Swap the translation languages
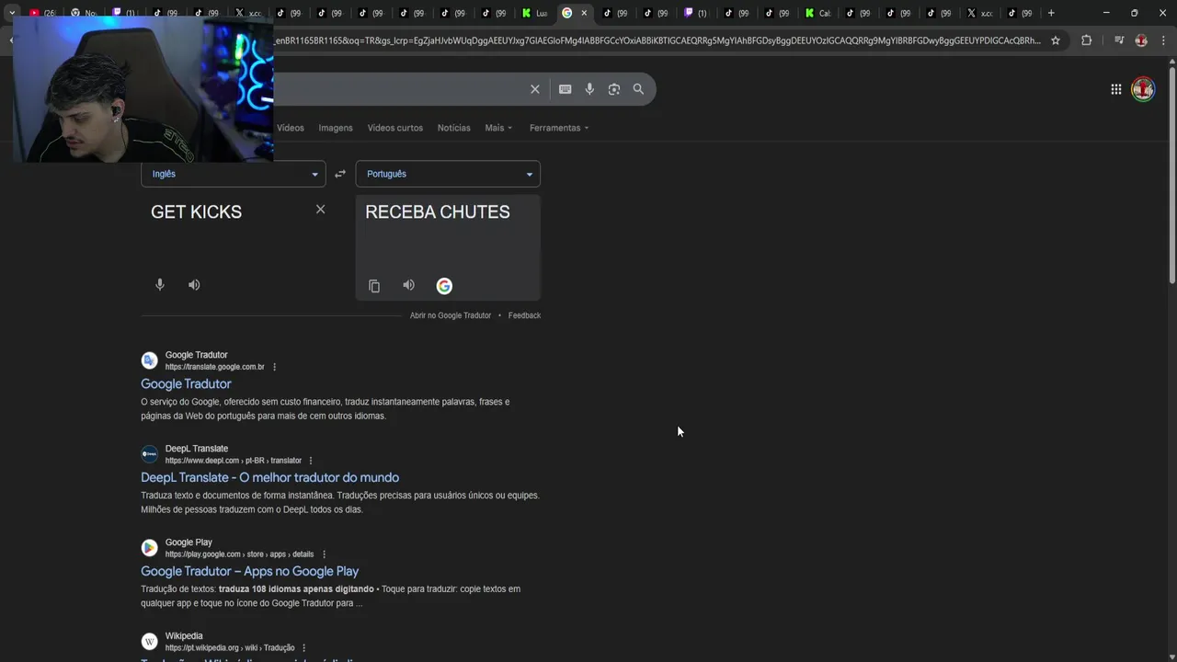1177x662 pixels. tap(340, 174)
